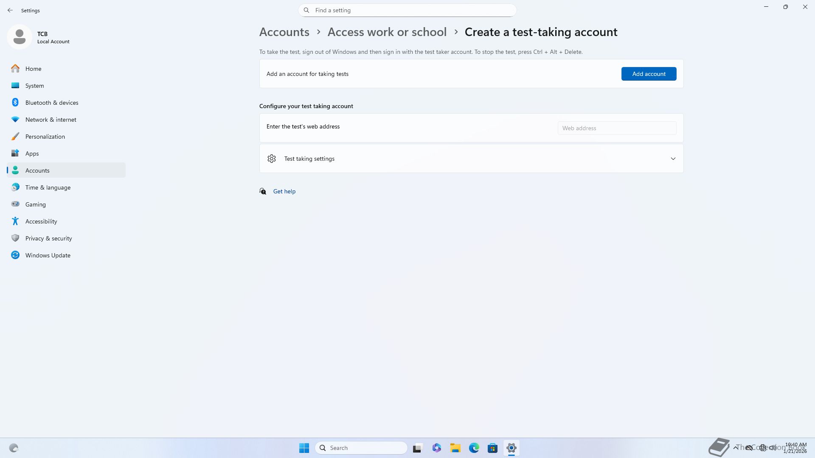The height and width of the screenshot is (458, 815).
Task: Show hidden icons in system tray
Action: [735, 448]
